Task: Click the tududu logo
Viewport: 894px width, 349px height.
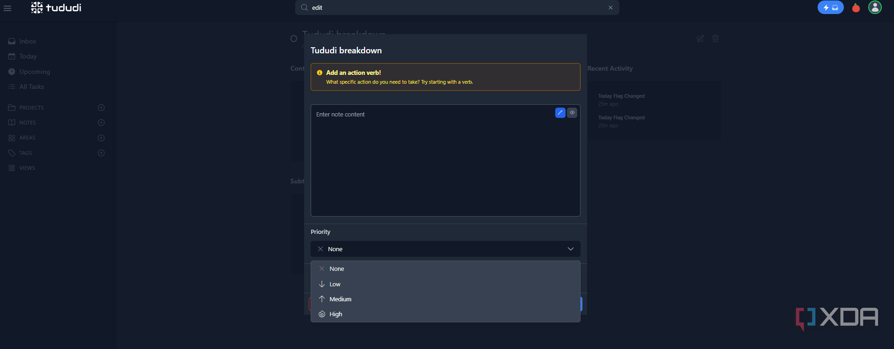Action: [56, 7]
